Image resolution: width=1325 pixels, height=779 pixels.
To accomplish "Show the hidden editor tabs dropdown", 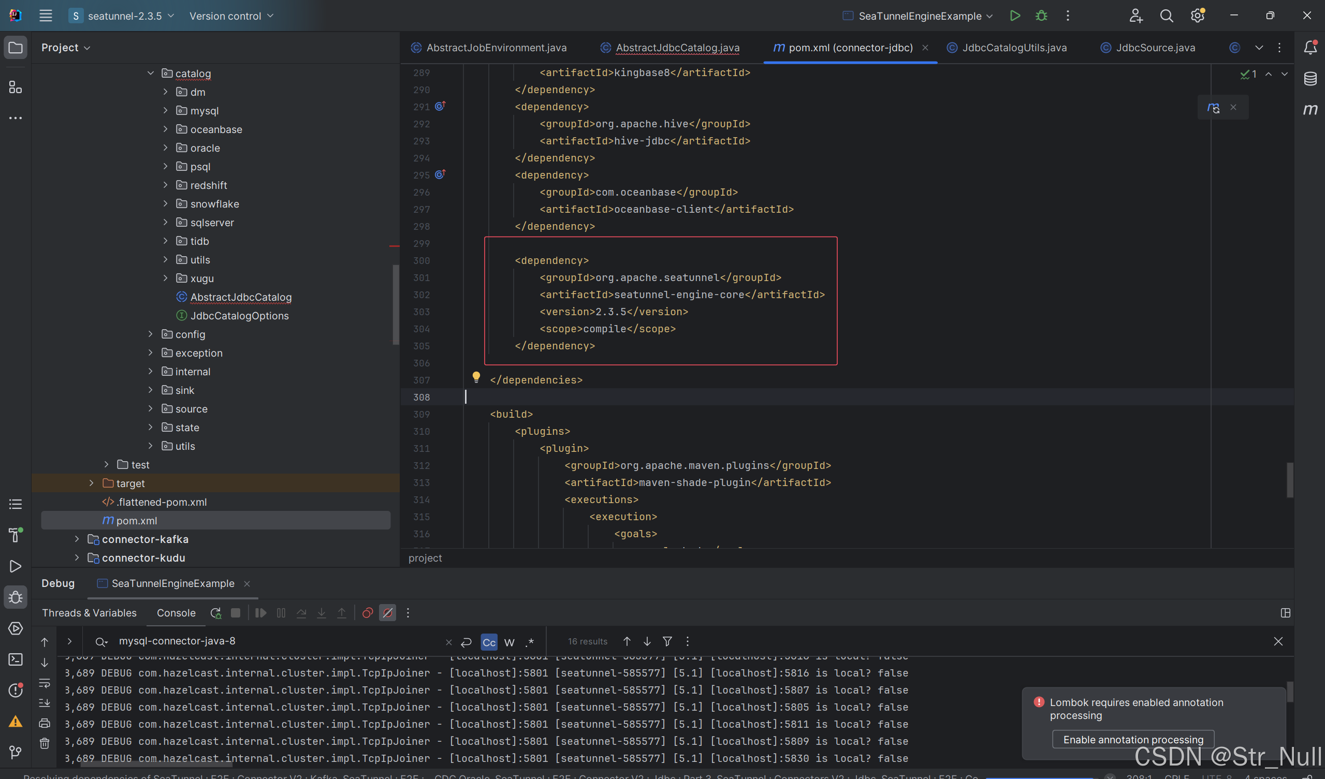I will (1259, 47).
